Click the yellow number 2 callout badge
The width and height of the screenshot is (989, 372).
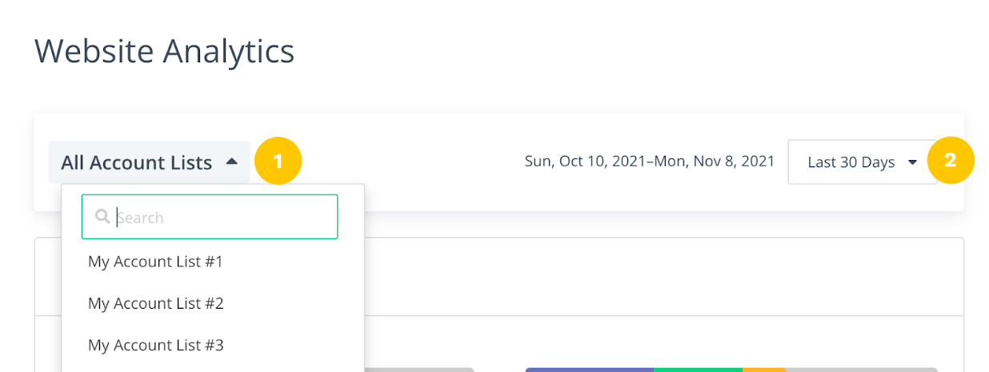coord(950,160)
